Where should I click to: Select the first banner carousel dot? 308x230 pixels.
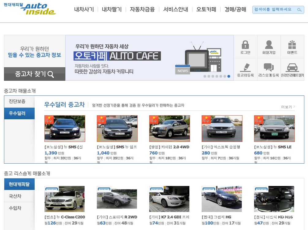coord(205,76)
